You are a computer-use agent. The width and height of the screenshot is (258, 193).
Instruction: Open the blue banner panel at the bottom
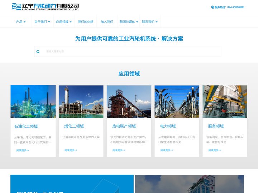click(72, 184)
